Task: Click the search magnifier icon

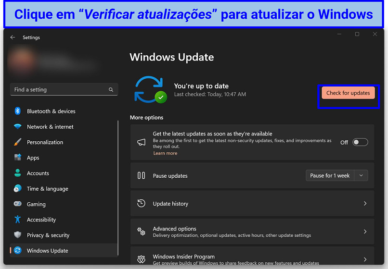Action: tap(111, 90)
